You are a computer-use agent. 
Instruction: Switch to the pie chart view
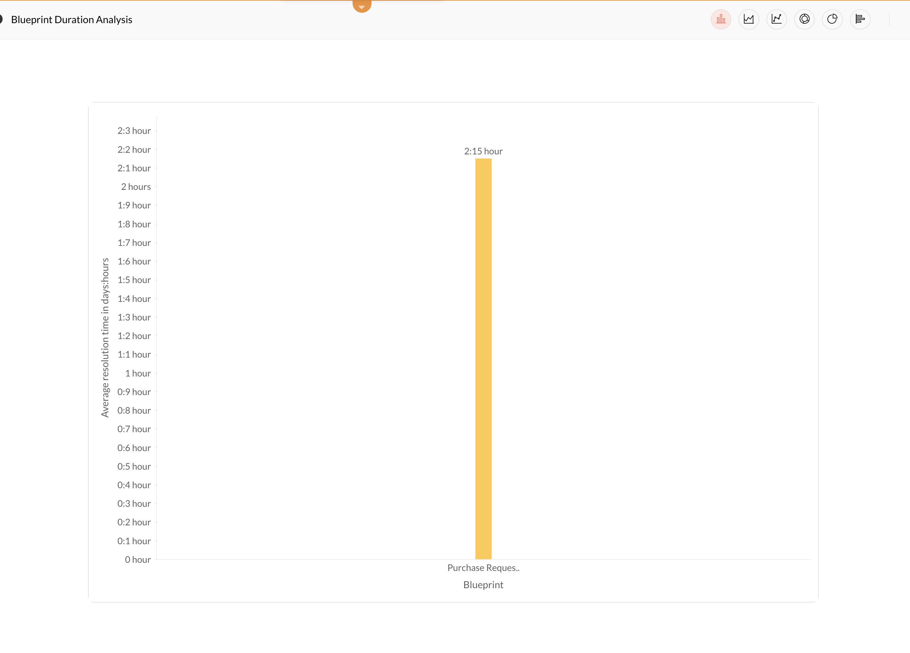tap(832, 19)
